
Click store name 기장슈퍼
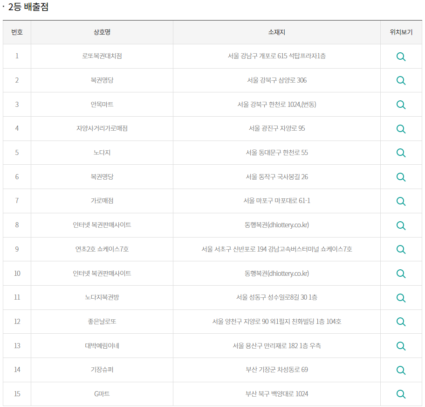click(x=102, y=370)
